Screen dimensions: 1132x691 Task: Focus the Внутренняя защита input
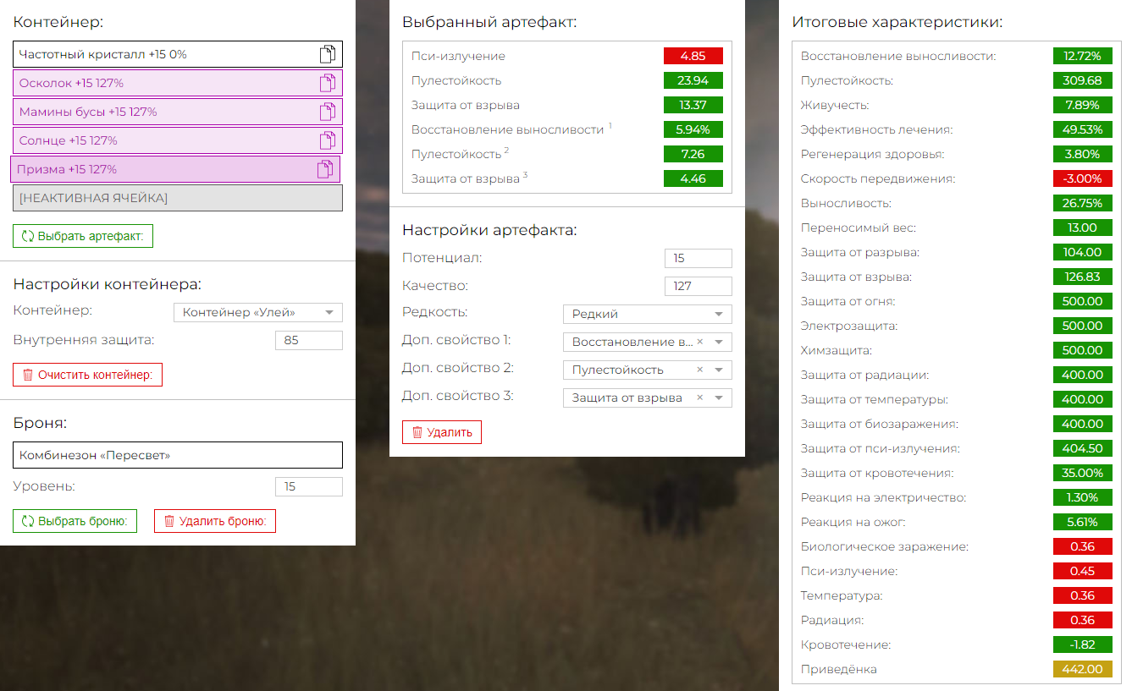pos(309,341)
